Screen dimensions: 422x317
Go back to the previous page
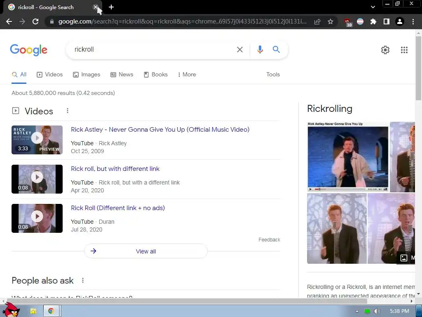pyautogui.click(x=9, y=21)
